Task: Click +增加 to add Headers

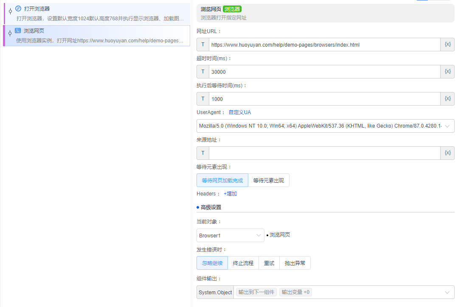Action: (x=230, y=194)
